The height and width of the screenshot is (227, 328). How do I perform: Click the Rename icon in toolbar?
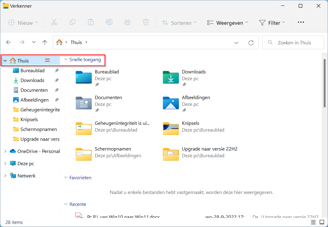click(x=109, y=22)
